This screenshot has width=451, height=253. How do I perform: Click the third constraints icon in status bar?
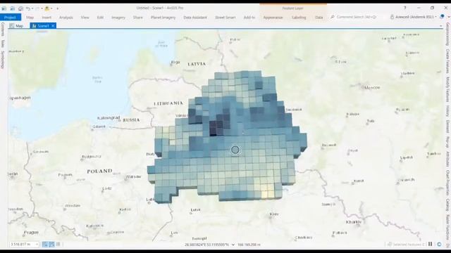coord(58,245)
